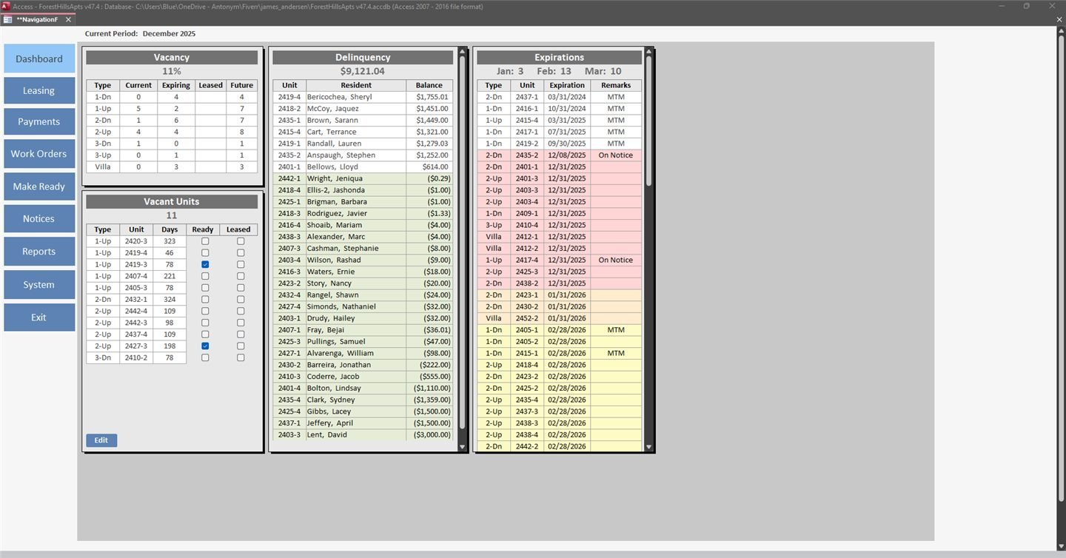
Task: Open the Notices section
Action: click(x=39, y=218)
